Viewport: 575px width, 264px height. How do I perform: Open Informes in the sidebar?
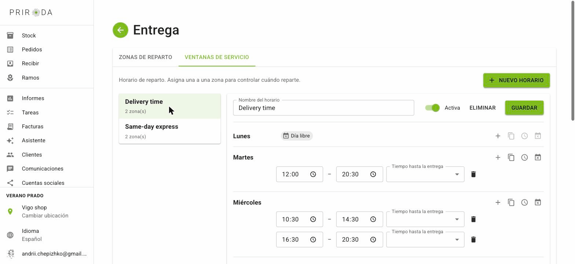[x=47, y=98]
